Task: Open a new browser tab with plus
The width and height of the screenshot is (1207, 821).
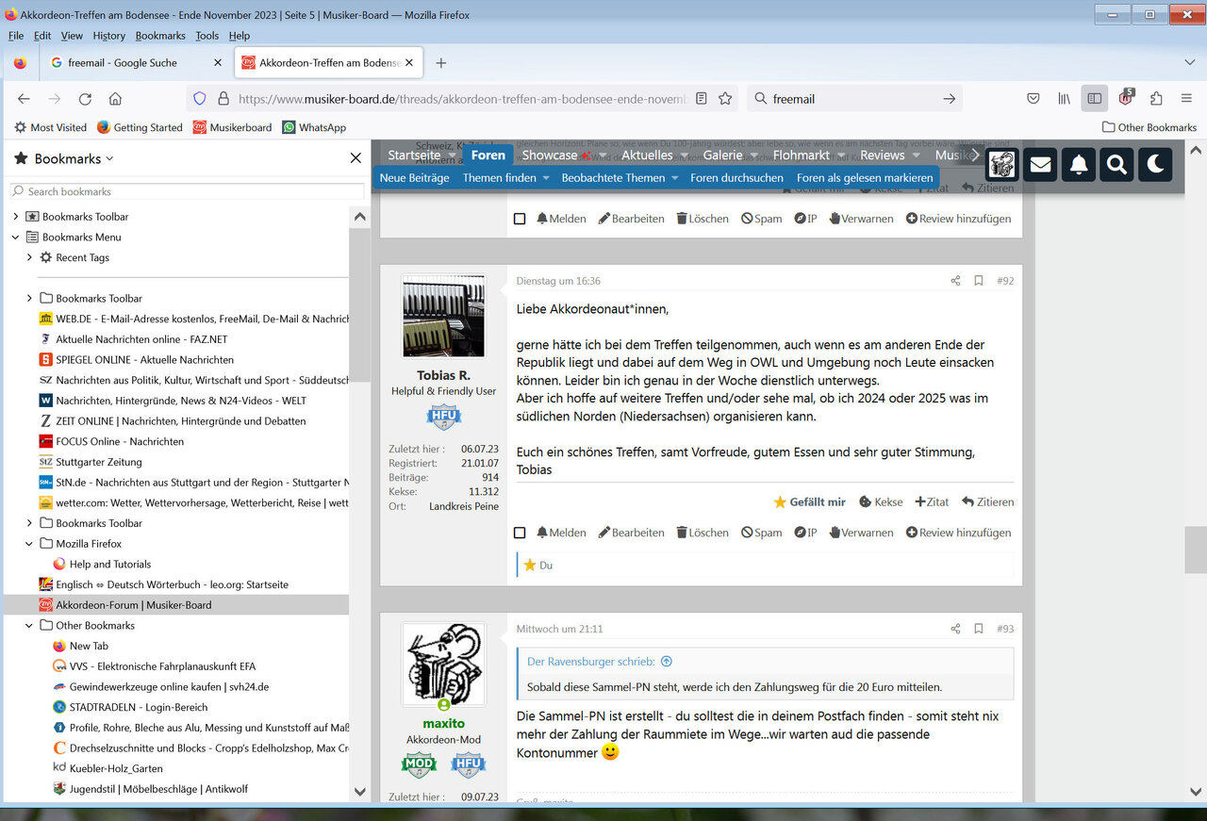Action: (x=440, y=63)
